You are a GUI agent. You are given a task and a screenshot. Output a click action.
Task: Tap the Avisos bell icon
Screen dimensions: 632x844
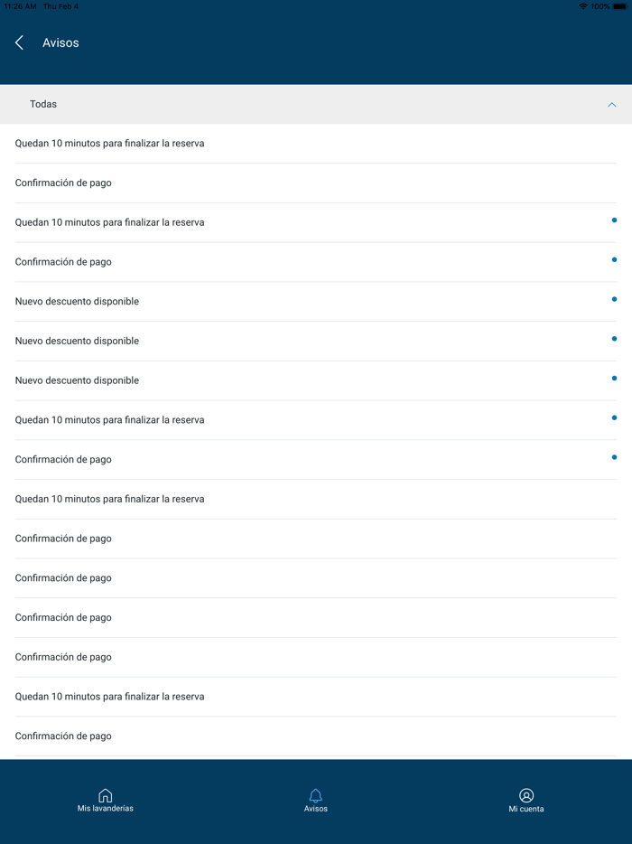point(315,796)
